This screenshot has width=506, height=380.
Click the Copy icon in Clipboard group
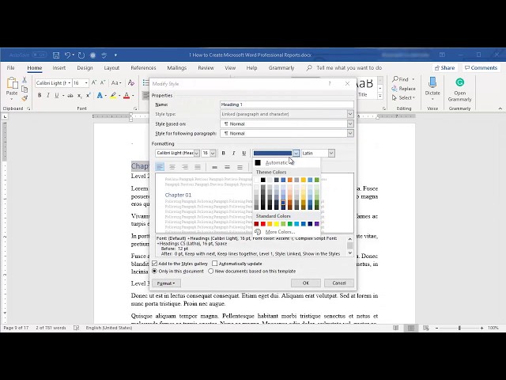pos(25,89)
